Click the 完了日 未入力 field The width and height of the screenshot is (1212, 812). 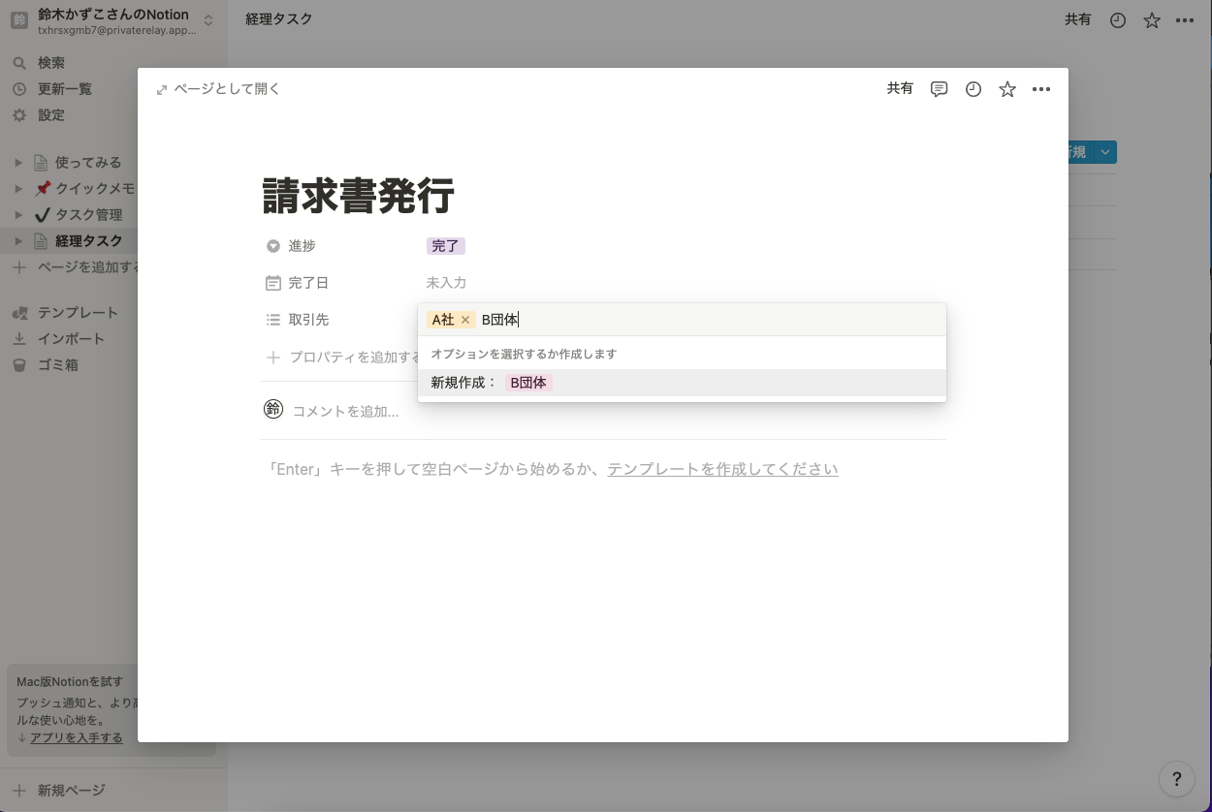[x=446, y=283]
